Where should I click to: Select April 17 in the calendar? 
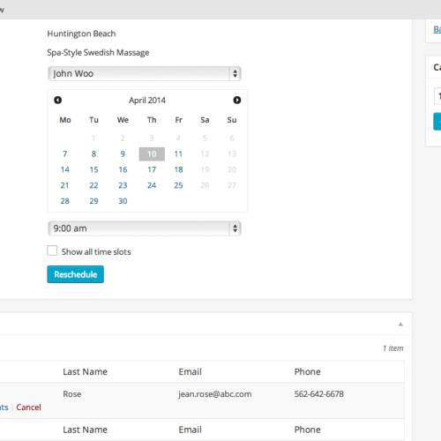pos(152,169)
